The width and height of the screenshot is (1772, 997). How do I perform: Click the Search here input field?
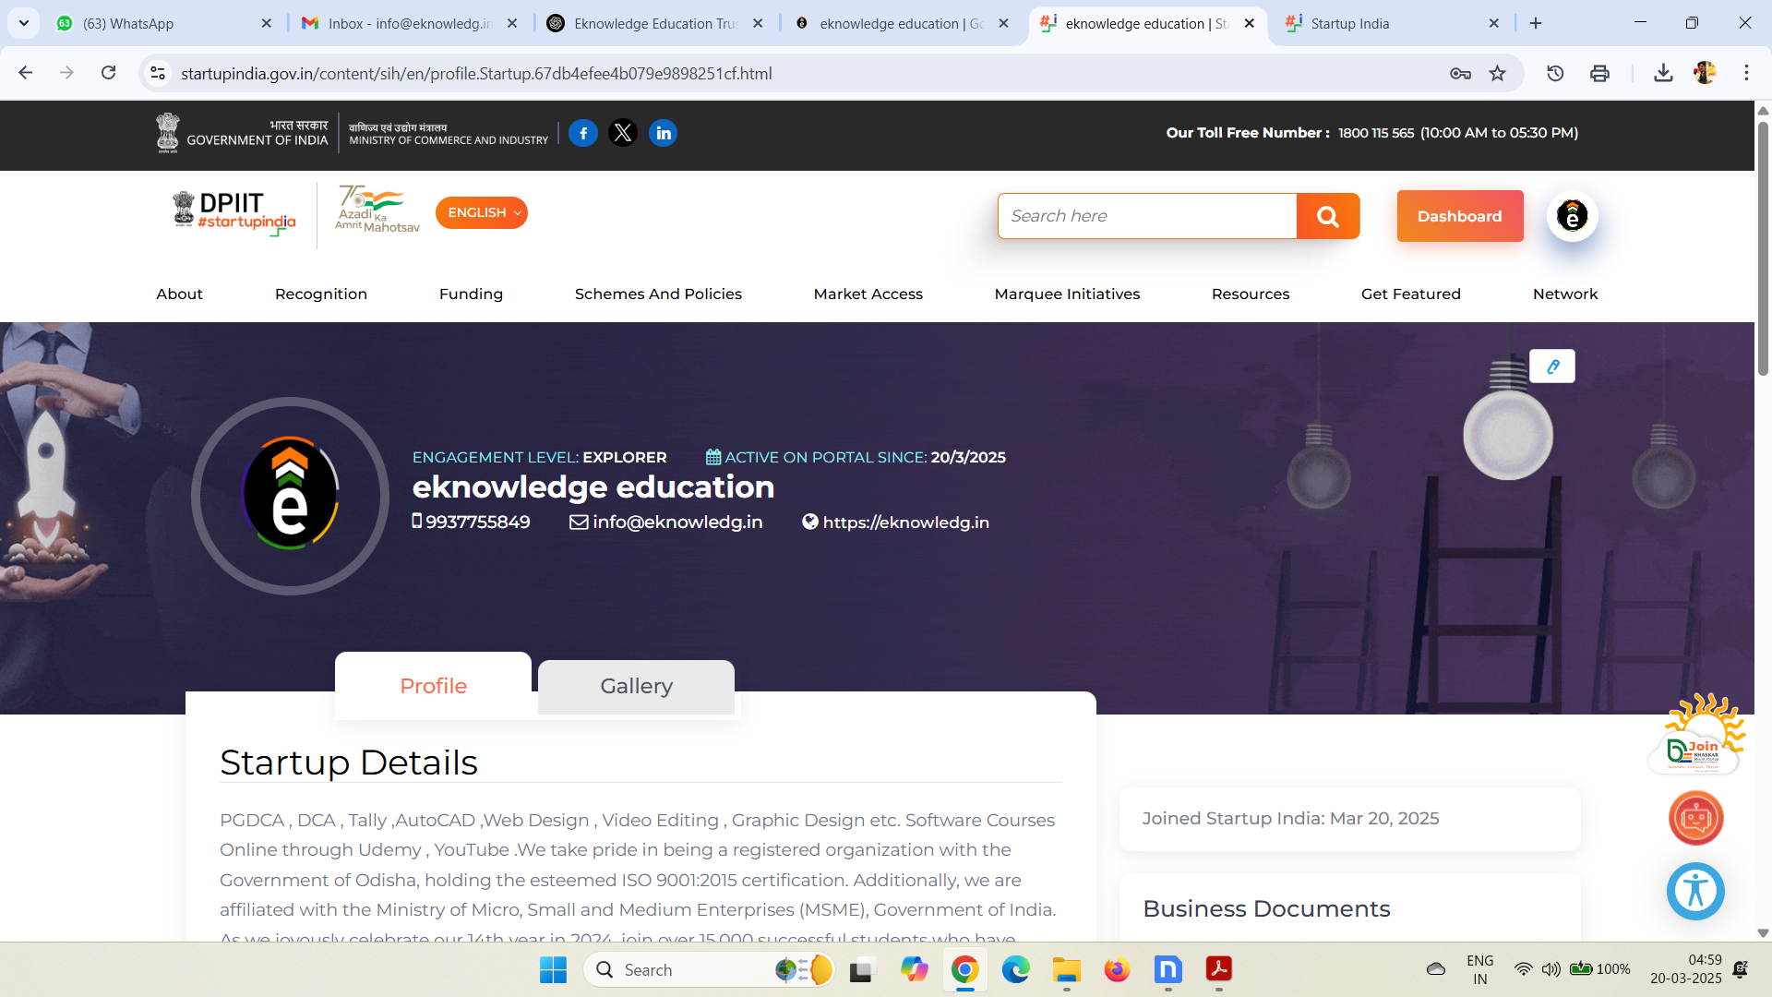pos(1146,216)
